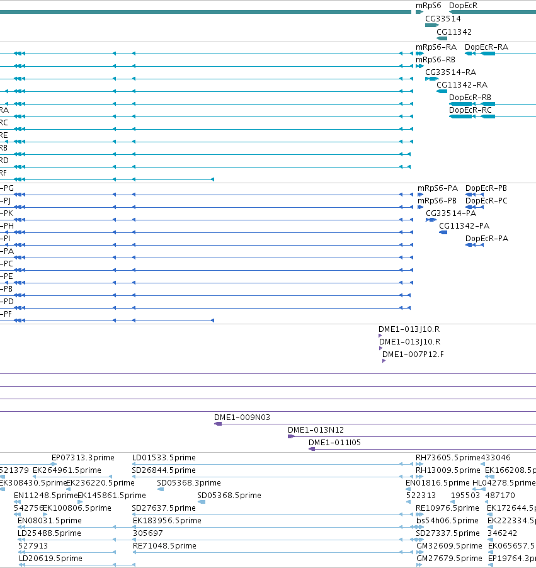Click protein mRpS6-PB
The image size is (536, 568).
(x=420, y=207)
